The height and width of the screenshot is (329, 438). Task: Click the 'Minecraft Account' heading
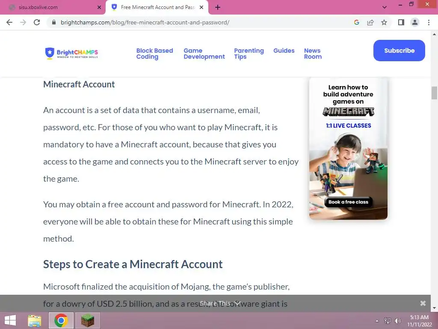point(79,84)
